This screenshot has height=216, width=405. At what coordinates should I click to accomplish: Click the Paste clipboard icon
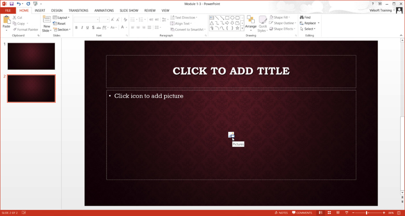6,21
